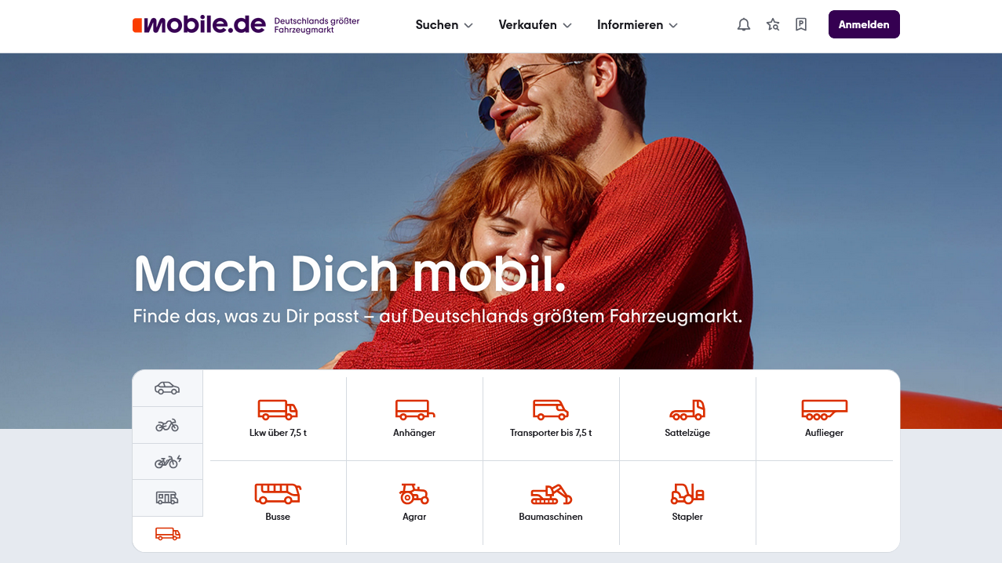Choose the Auflieger category
1002x563 pixels.
(x=824, y=419)
